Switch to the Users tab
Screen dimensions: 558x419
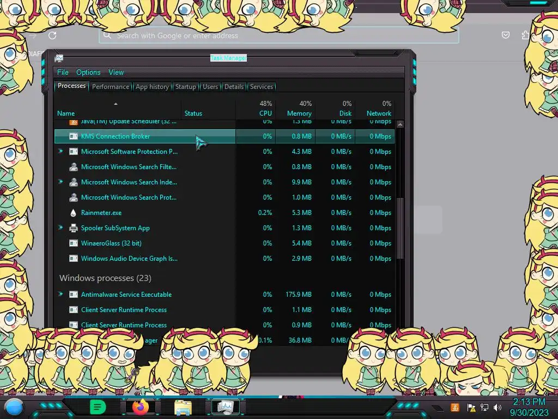(x=210, y=87)
